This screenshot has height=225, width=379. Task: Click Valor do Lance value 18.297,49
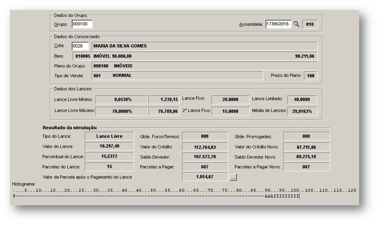coord(109,146)
